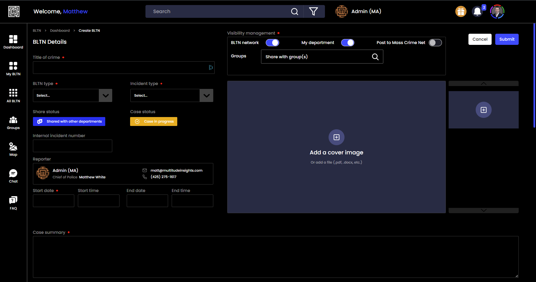Open the search filter icon
536x282 pixels.
point(314,11)
